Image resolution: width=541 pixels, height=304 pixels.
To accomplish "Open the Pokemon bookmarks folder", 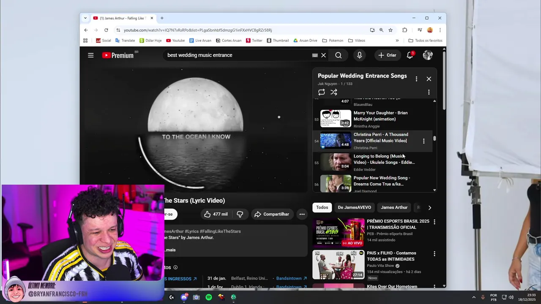I will pos(333,41).
